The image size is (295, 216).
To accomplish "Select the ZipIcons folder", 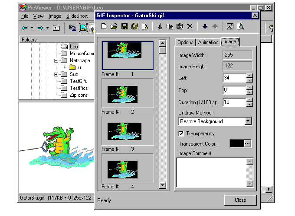I will (x=75, y=95).
